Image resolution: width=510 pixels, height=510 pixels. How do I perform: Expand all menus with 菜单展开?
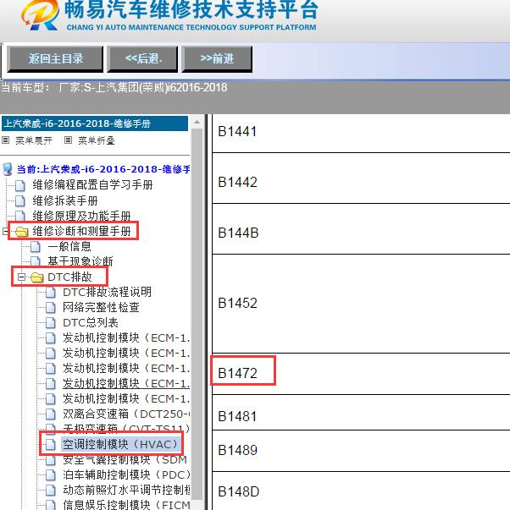[x=34, y=140]
